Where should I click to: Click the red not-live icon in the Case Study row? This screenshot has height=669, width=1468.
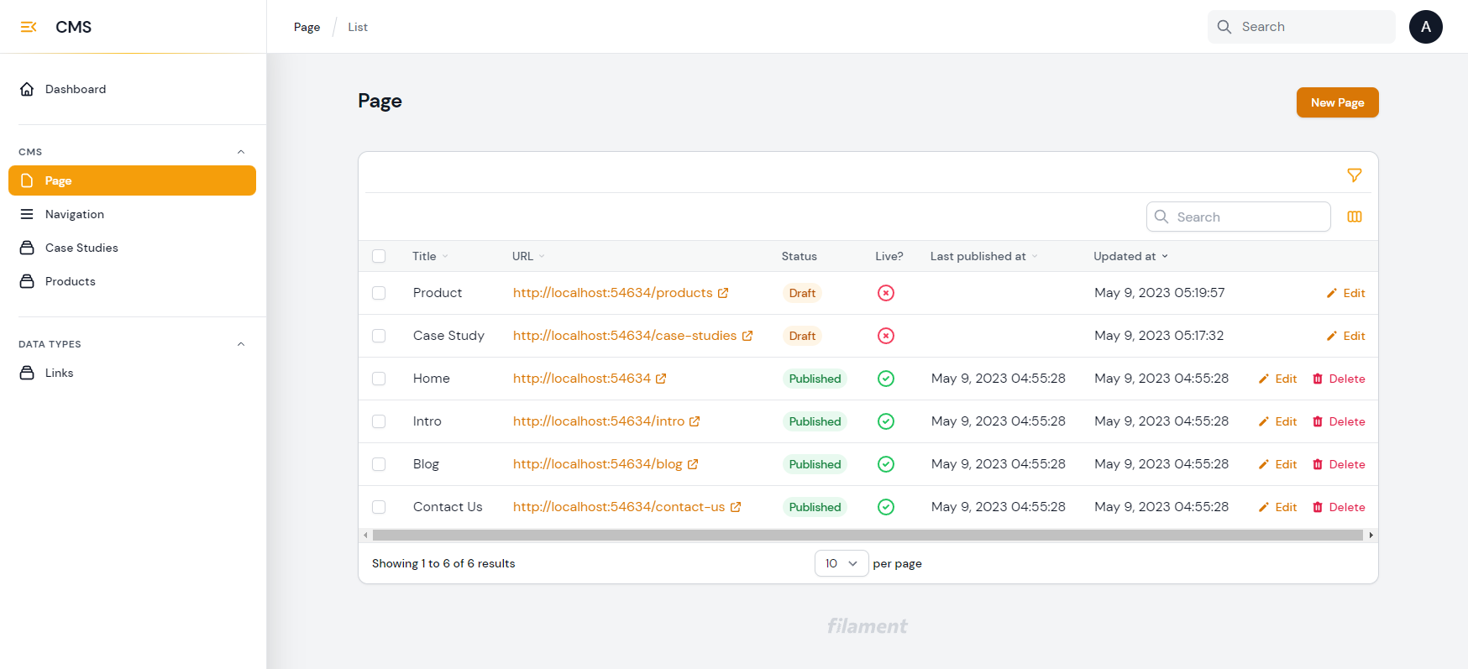(886, 336)
